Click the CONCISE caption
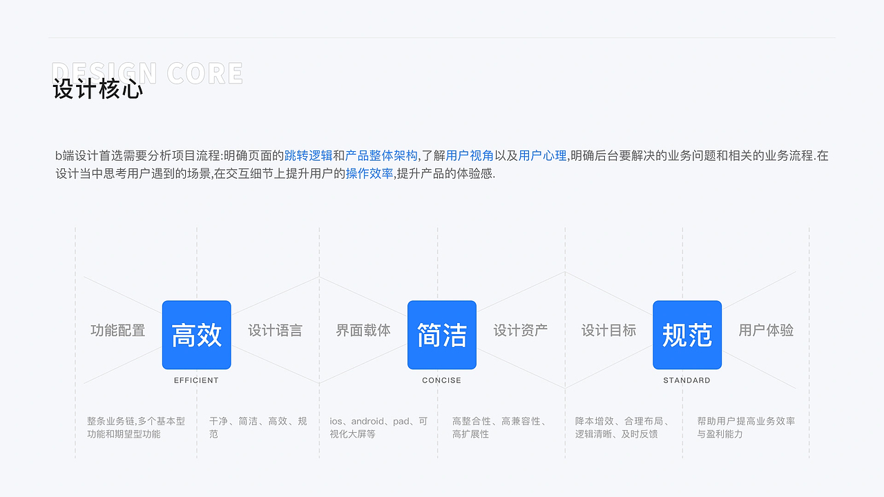The height and width of the screenshot is (497, 884). click(442, 380)
